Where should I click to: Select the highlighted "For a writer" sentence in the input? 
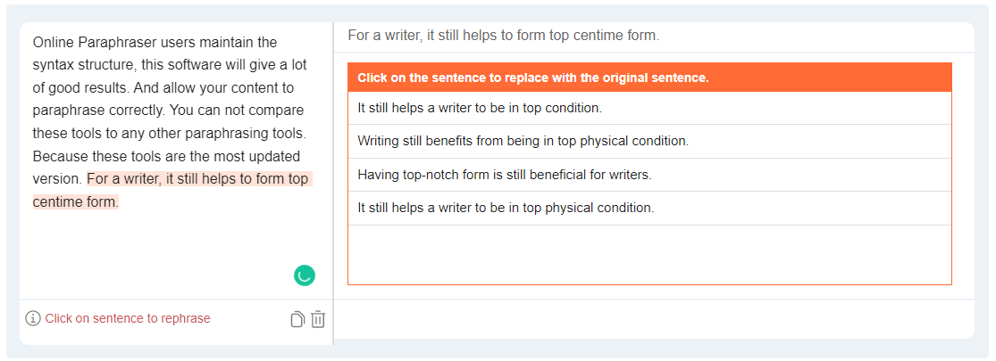(x=197, y=179)
